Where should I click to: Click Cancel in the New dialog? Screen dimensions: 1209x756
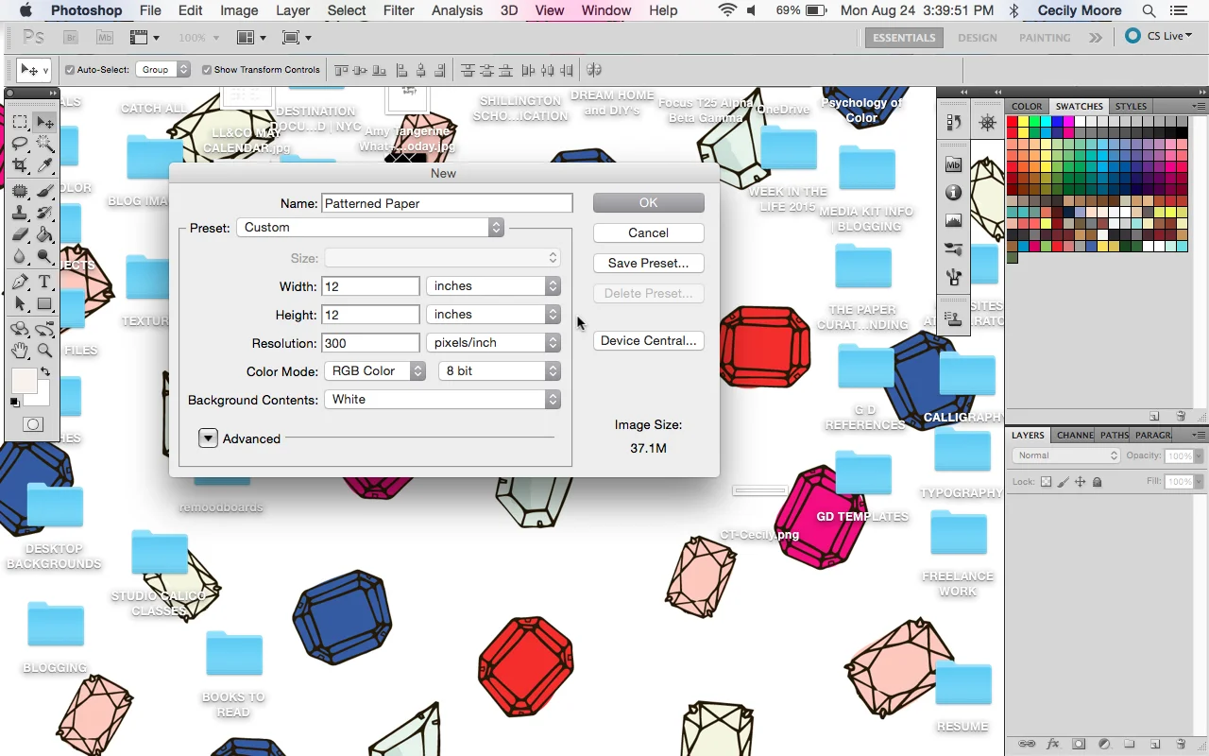point(648,233)
